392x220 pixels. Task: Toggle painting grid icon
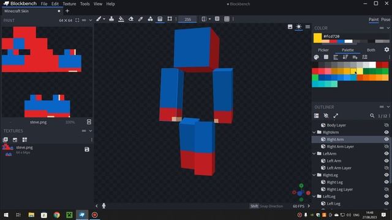click(227, 19)
